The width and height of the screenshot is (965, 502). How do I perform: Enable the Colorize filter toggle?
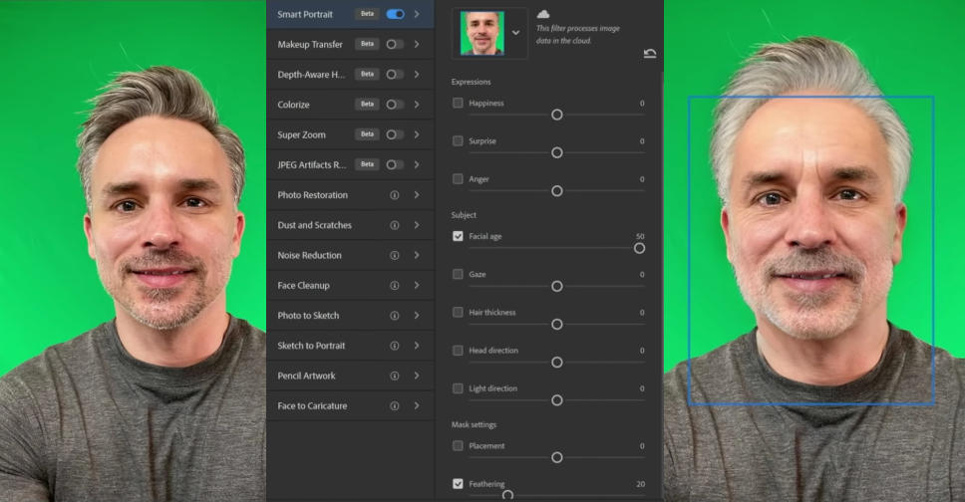pos(395,105)
